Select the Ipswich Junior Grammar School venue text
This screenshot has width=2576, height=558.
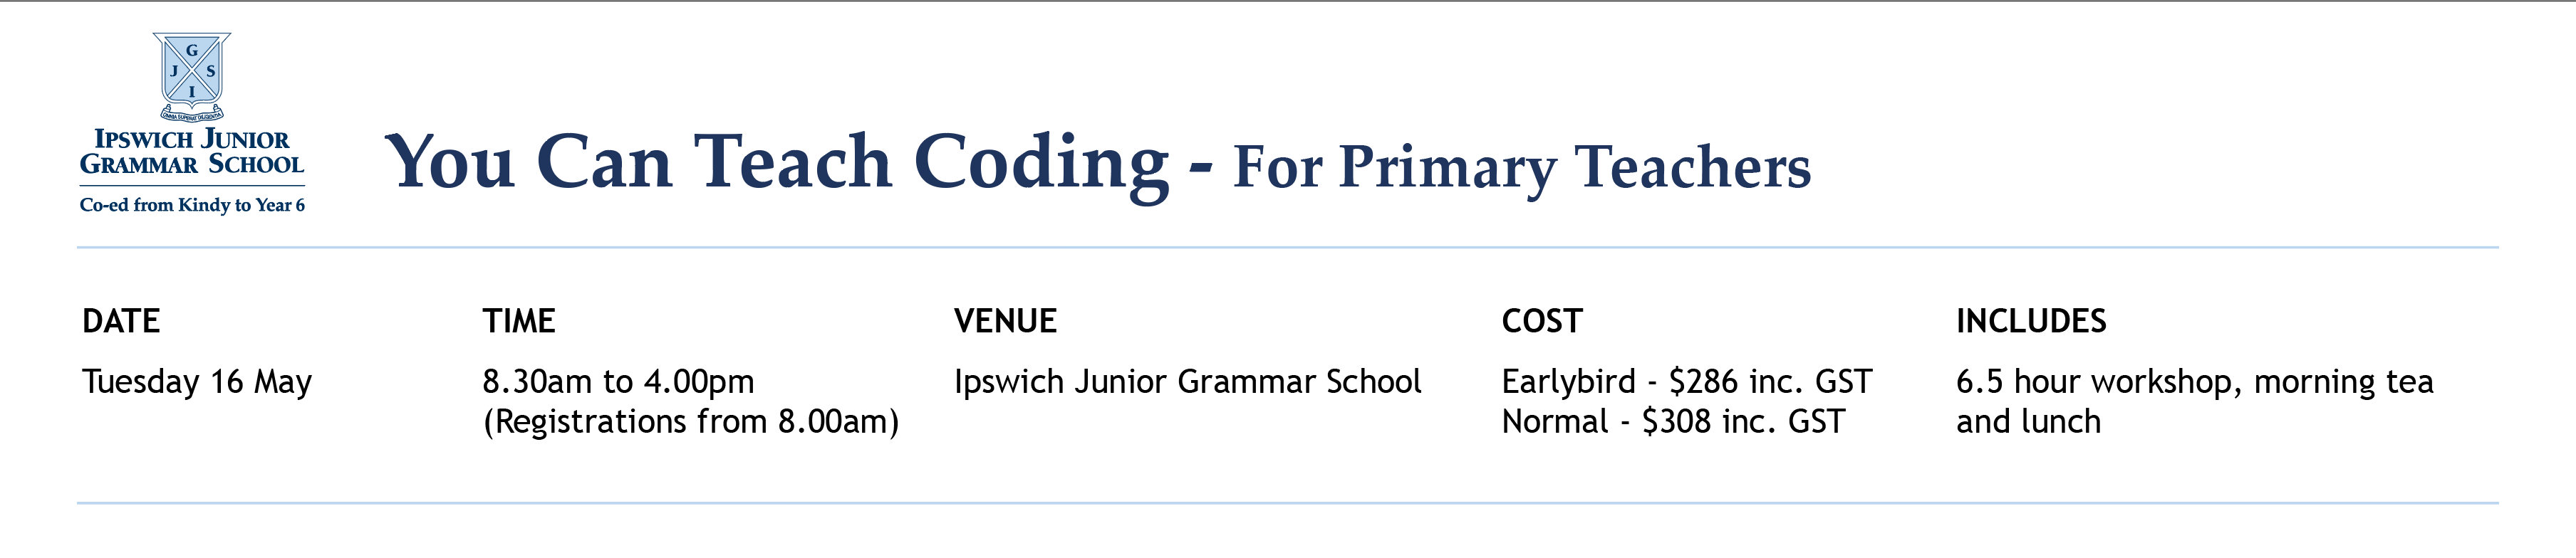pos(1187,382)
